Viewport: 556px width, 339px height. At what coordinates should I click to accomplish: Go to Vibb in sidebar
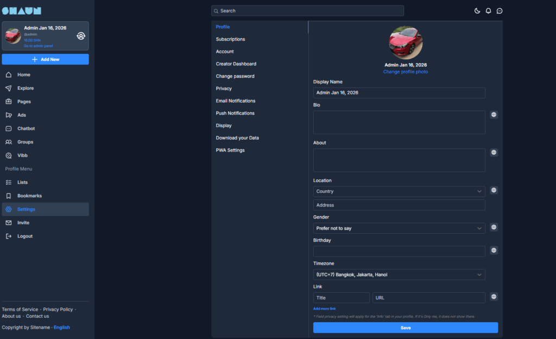click(x=22, y=155)
